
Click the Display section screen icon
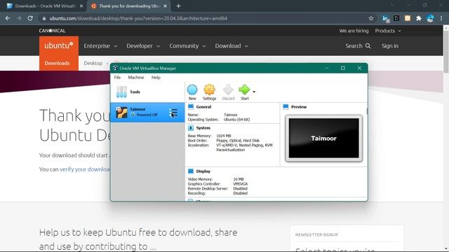[191, 171]
